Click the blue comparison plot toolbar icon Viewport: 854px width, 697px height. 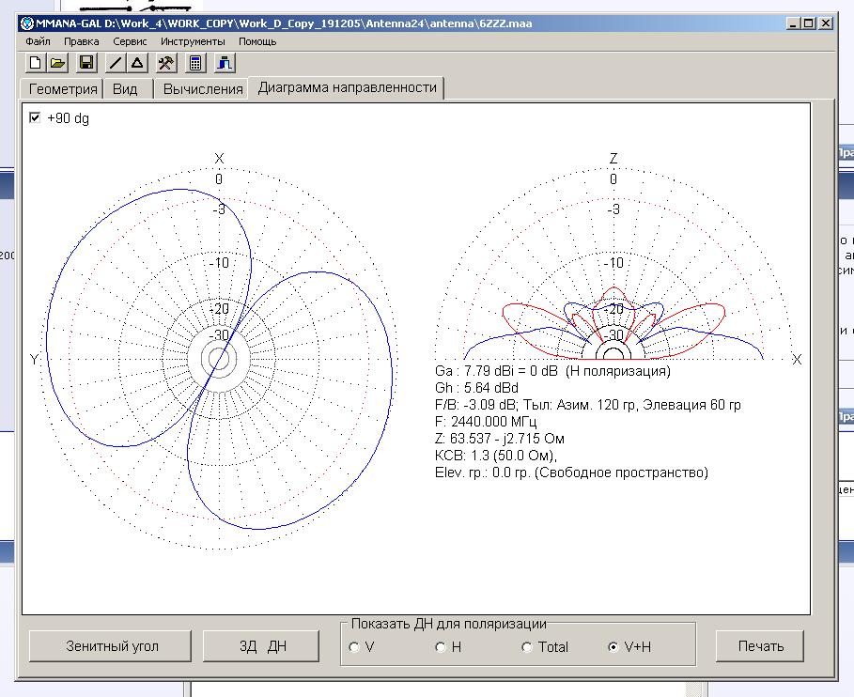pyautogui.click(x=225, y=63)
